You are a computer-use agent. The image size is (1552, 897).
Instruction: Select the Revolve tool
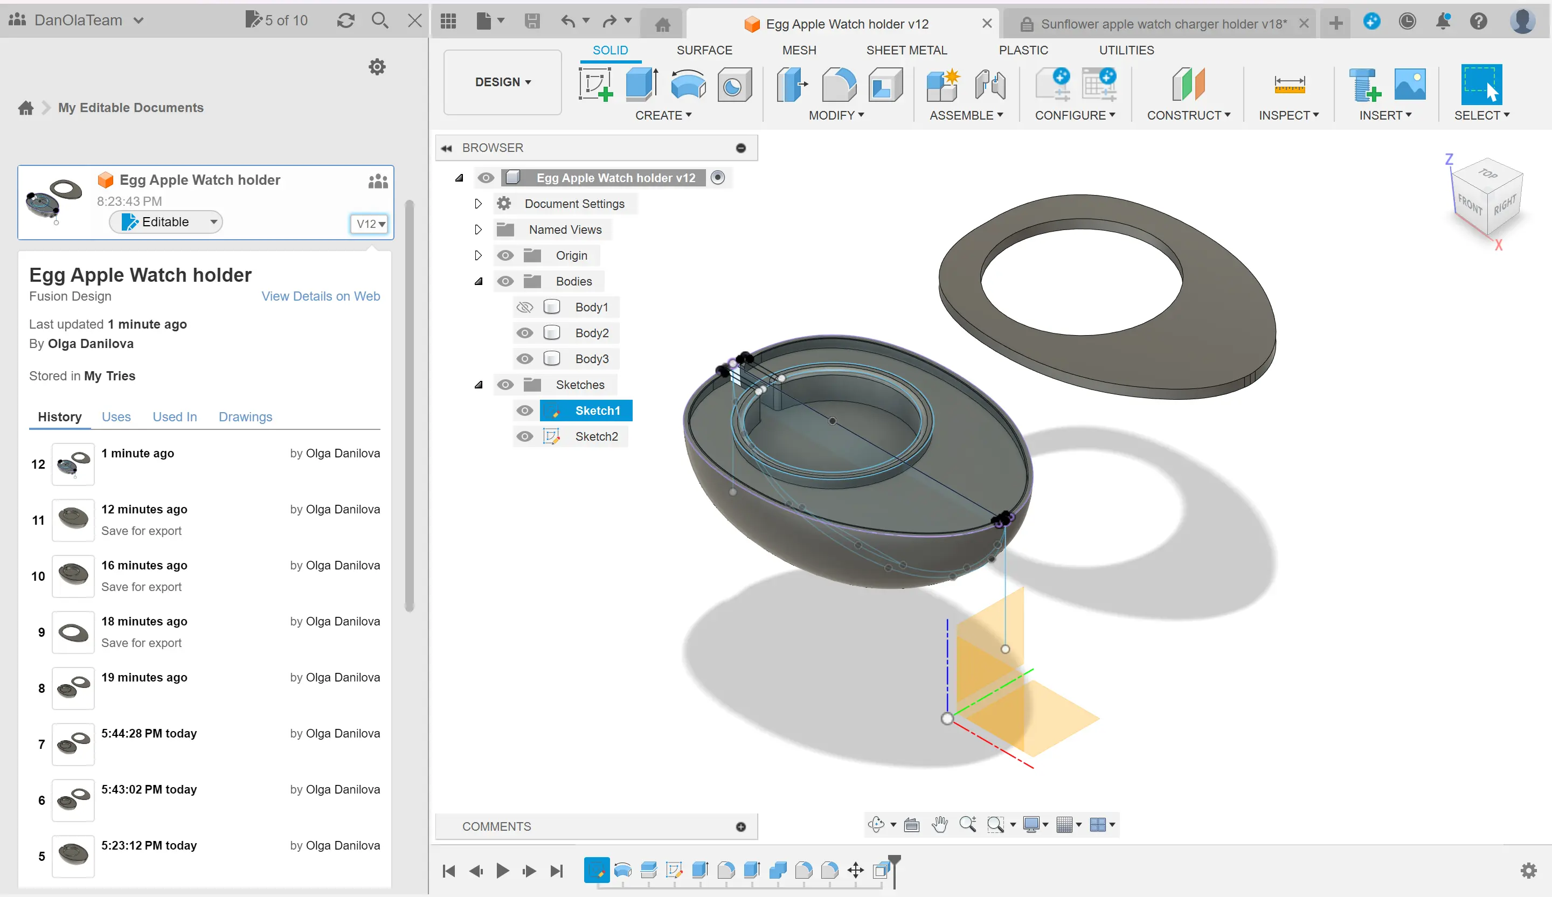[x=688, y=85]
